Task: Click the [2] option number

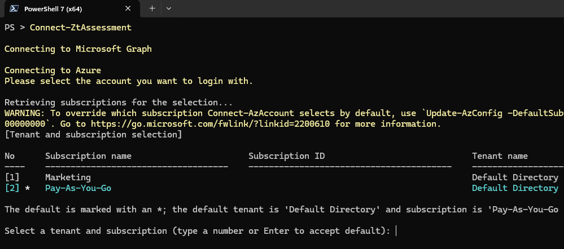Action: click(12, 188)
